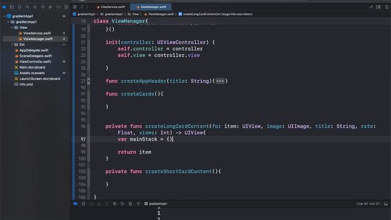The image size is (391, 220).
Task: Open the Report navigator icon
Action: [66, 7]
